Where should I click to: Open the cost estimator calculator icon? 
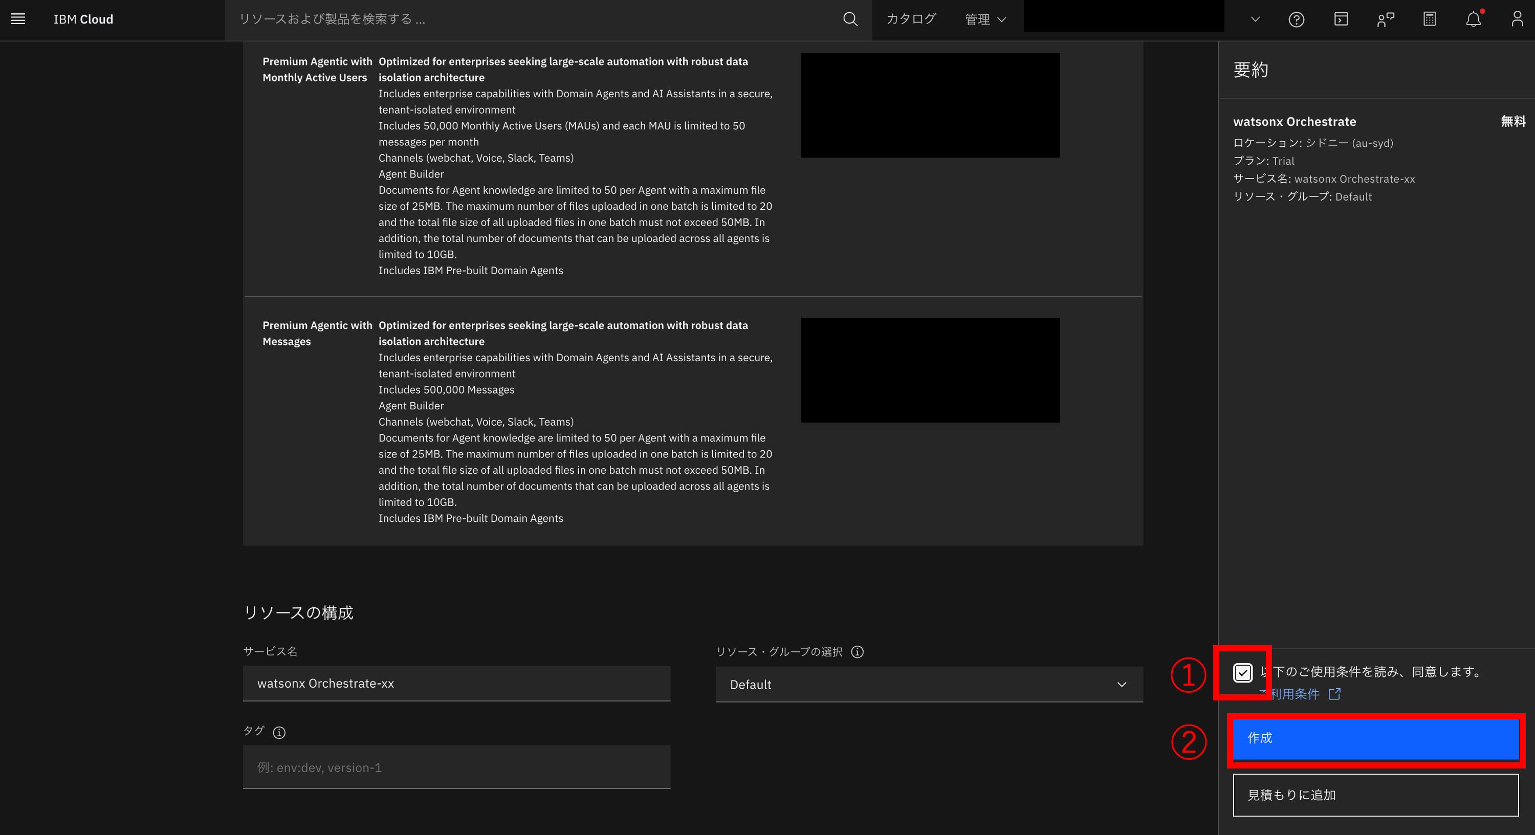1430,19
